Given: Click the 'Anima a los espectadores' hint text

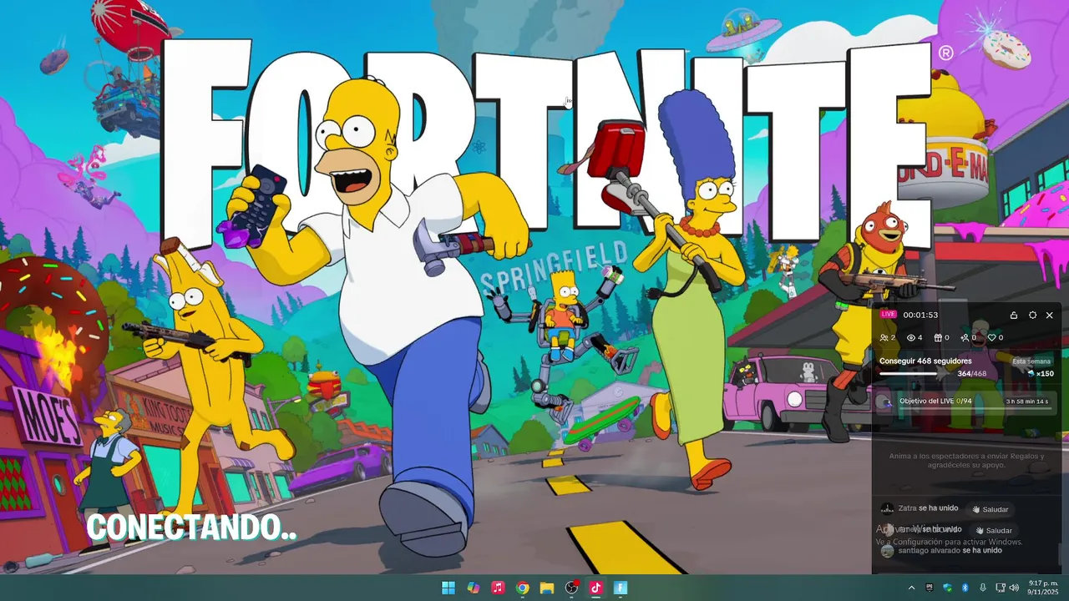Looking at the screenshot, I should tap(966, 461).
